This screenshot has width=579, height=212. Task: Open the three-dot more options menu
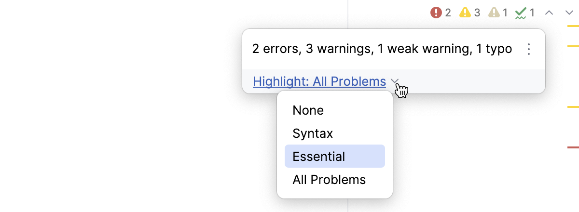(529, 49)
